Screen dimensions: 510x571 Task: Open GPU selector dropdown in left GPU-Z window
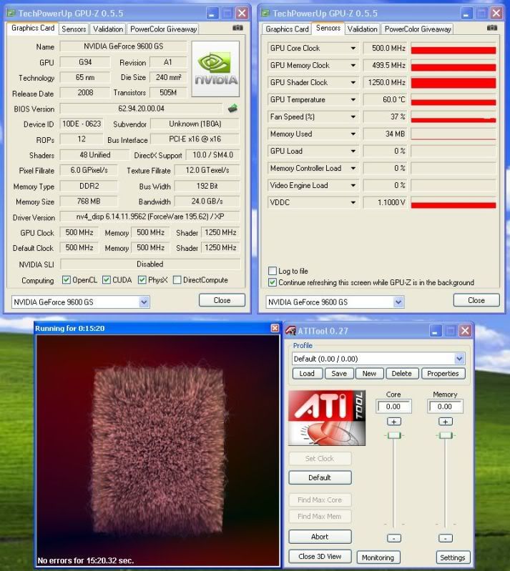pos(144,302)
